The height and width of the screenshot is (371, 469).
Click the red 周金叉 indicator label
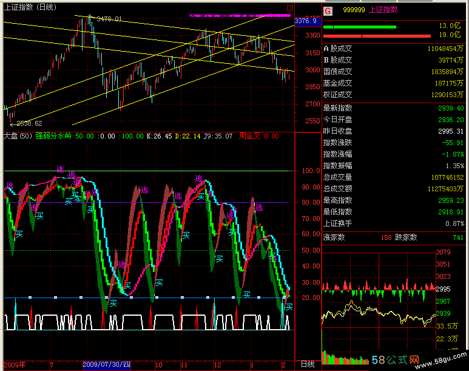coord(251,137)
